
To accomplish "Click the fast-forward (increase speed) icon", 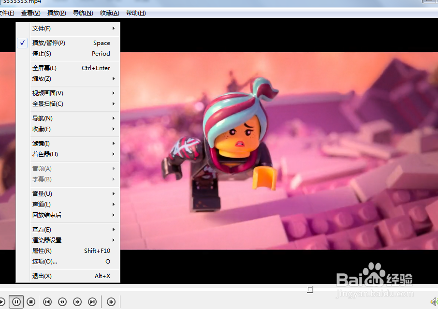I will click(x=77, y=302).
